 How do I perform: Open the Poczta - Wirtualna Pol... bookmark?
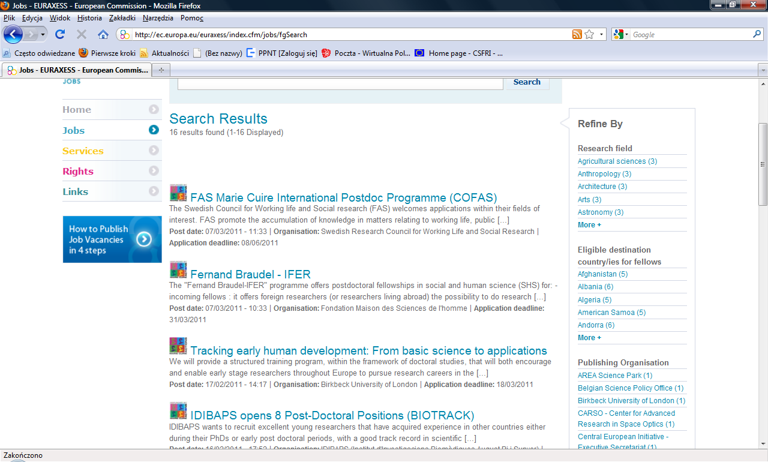click(366, 53)
